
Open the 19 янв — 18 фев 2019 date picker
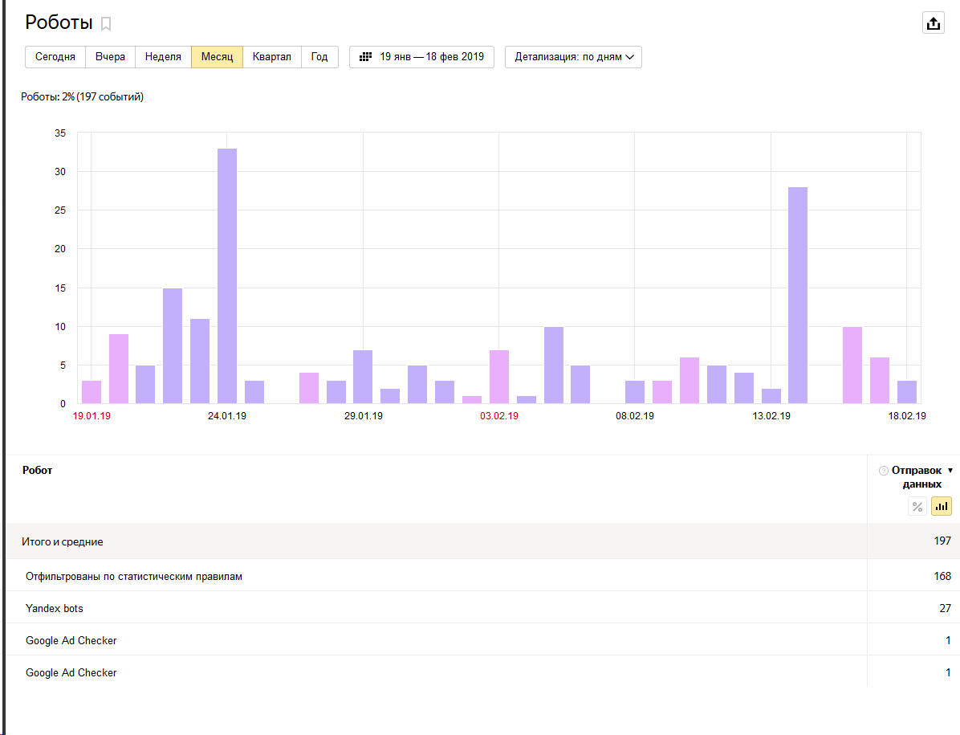pos(422,57)
